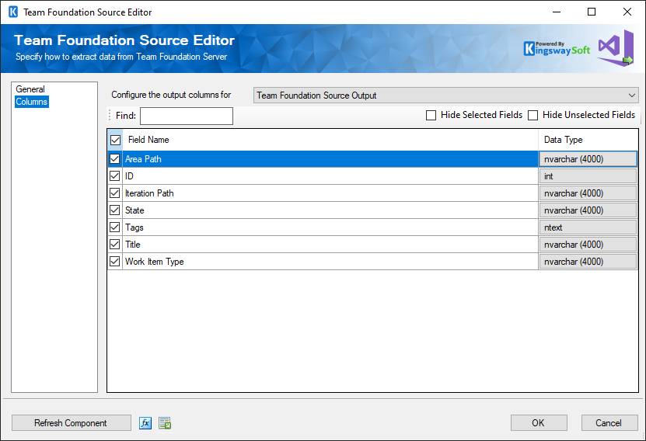The width and height of the screenshot is (646, 441).
Task: Enable Hide Selected Fields option
Action: pos(431,115)
